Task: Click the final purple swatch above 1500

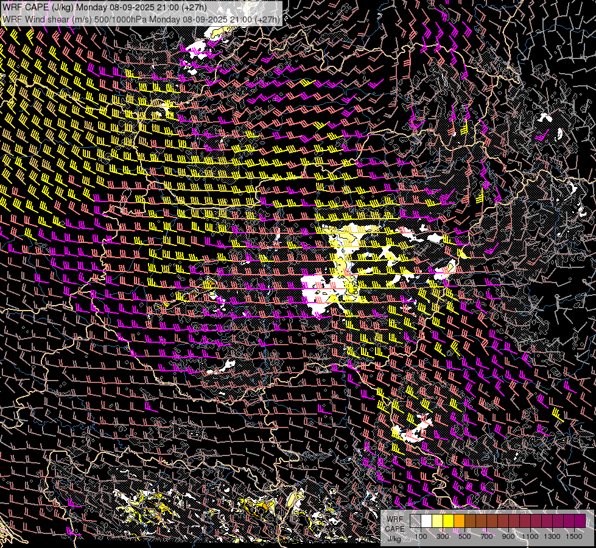Action: (x=580, y=521)
